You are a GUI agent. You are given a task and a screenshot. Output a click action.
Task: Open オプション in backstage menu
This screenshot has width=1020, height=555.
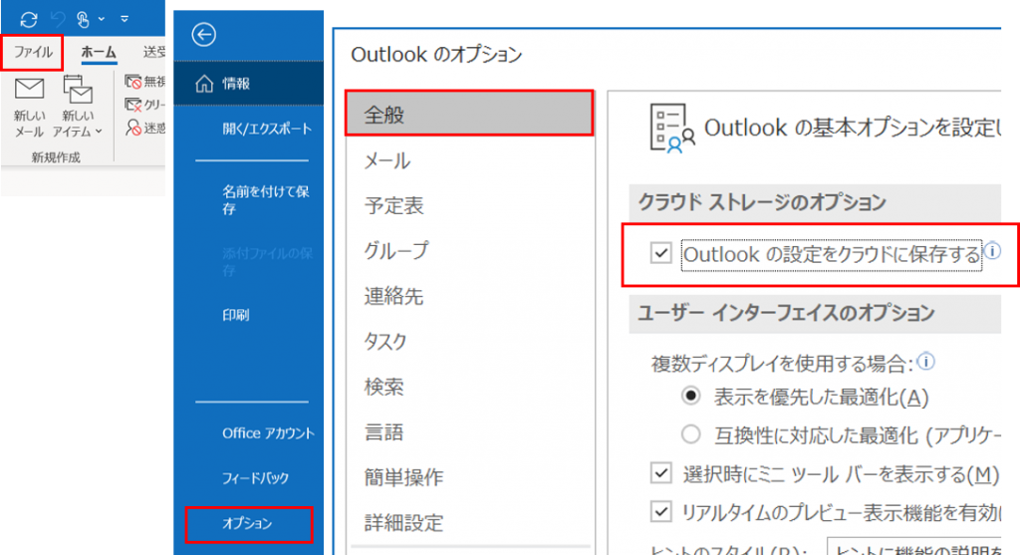coord(249,524)
